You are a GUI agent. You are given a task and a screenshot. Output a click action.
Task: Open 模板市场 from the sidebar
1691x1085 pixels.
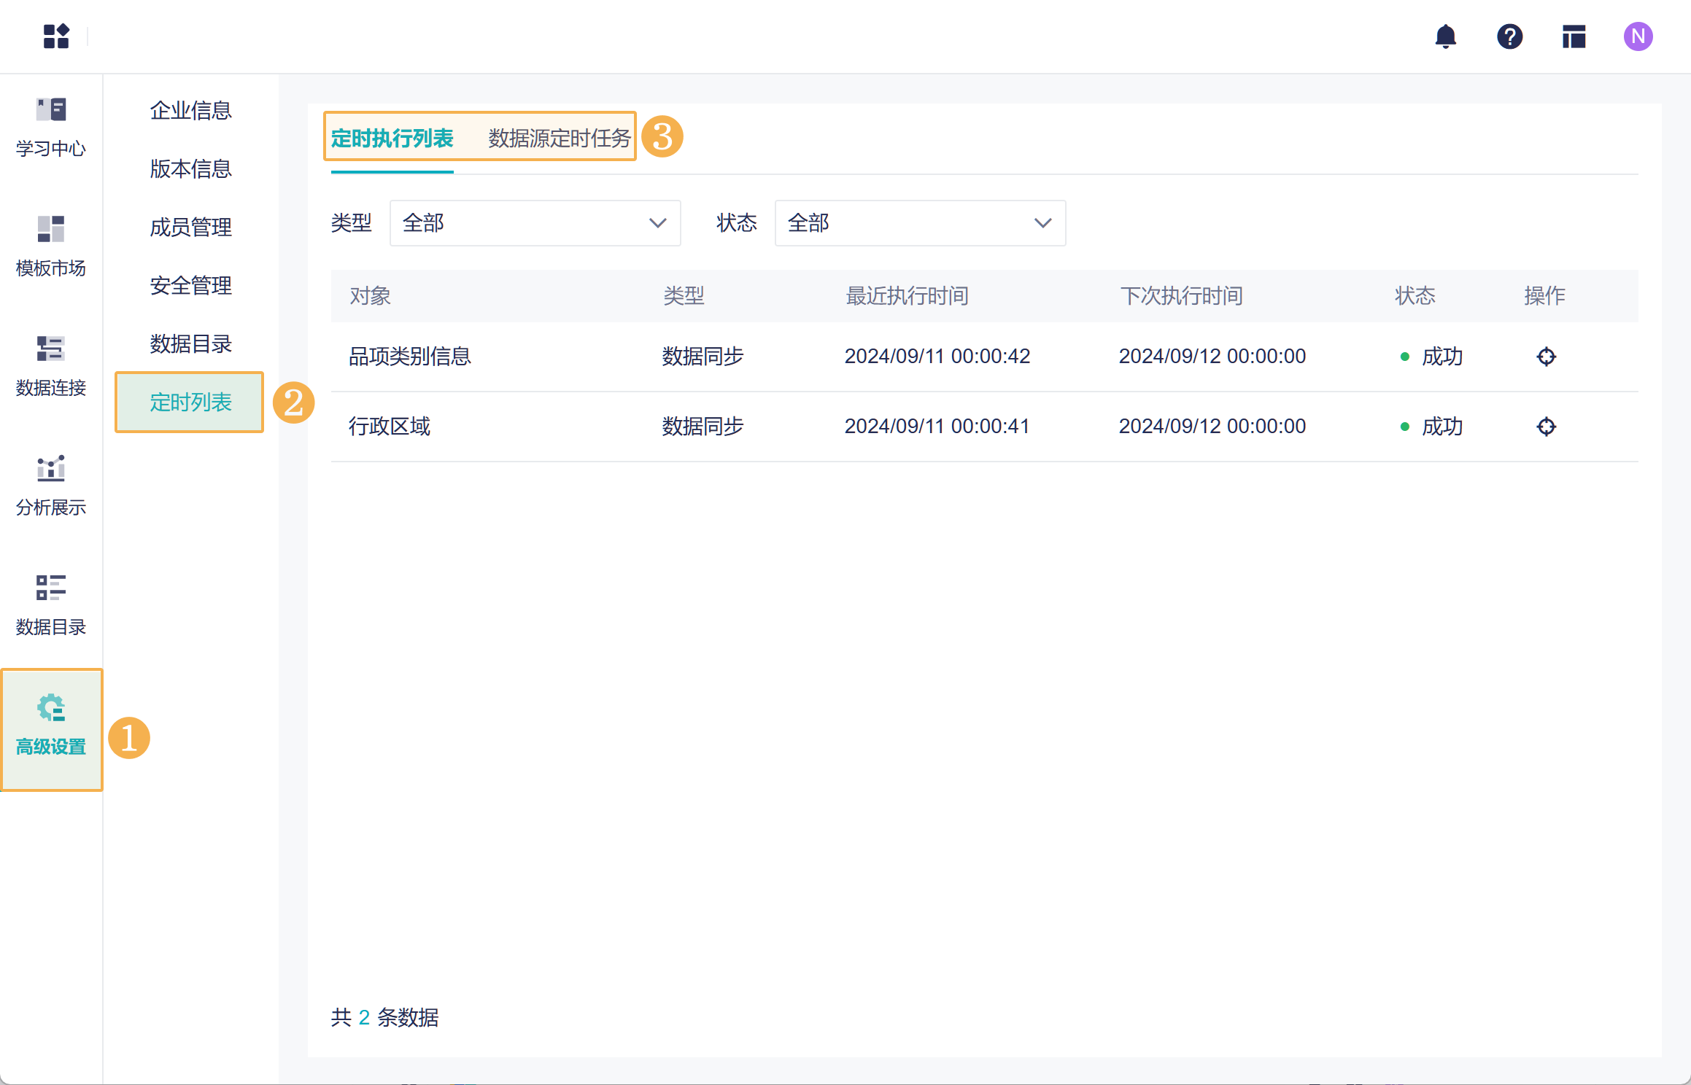pos(51,247)
